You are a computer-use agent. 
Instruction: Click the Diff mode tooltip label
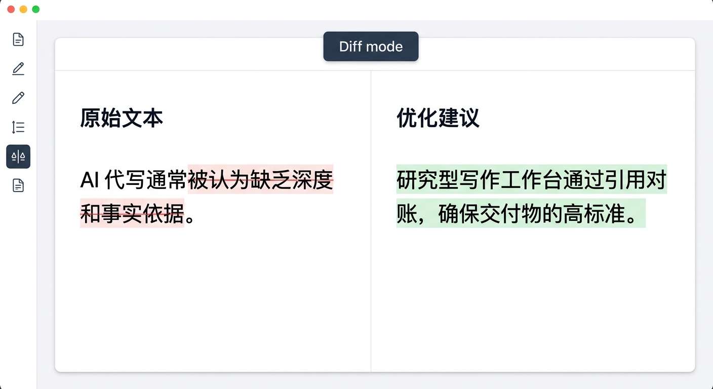click(x=371, y=47)
